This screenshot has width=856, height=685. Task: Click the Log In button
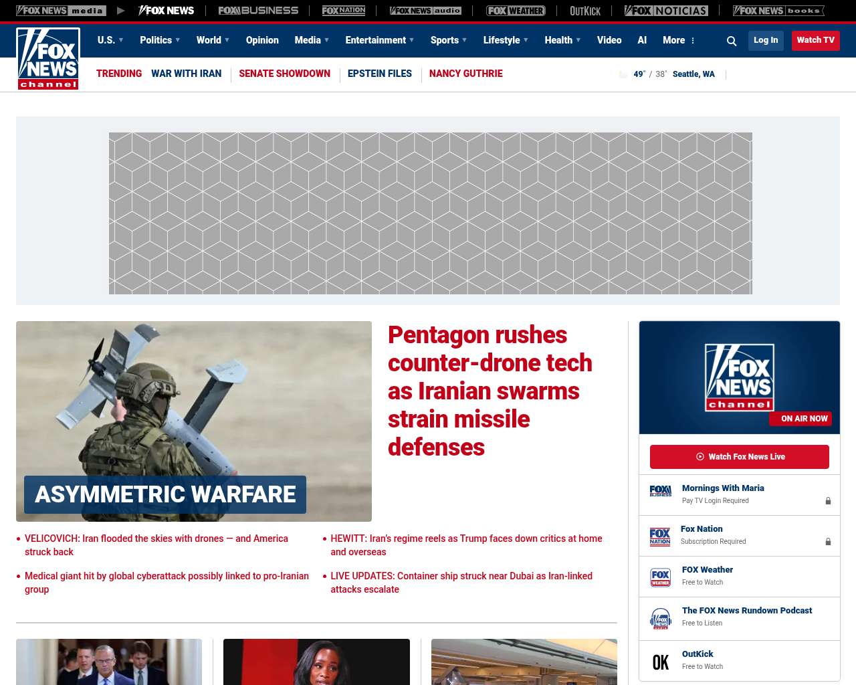click(x=766, y=41)
